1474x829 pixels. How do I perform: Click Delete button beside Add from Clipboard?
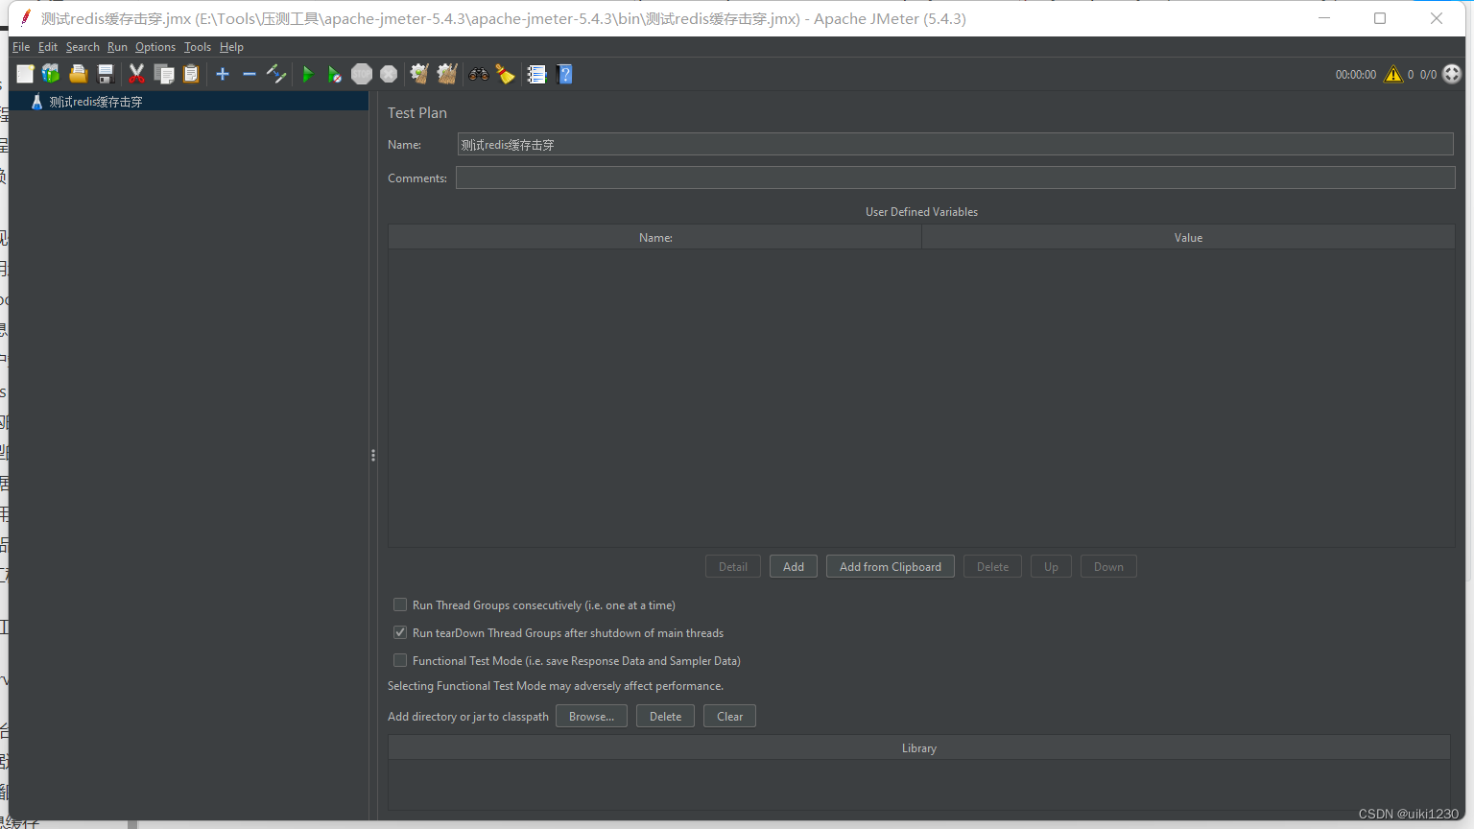(x=992, y=566)
